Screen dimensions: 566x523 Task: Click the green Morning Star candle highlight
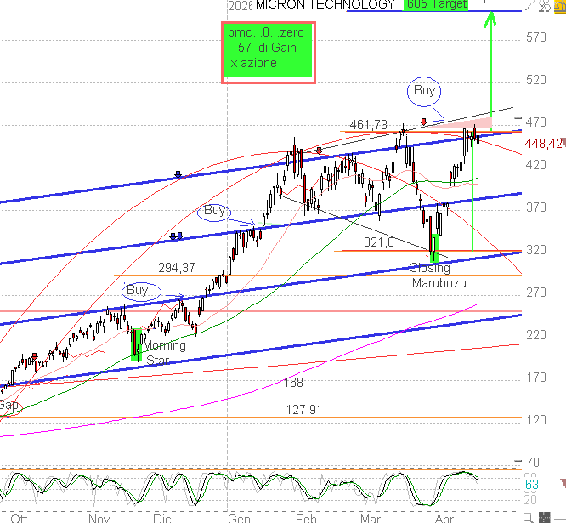pos(136,344)
